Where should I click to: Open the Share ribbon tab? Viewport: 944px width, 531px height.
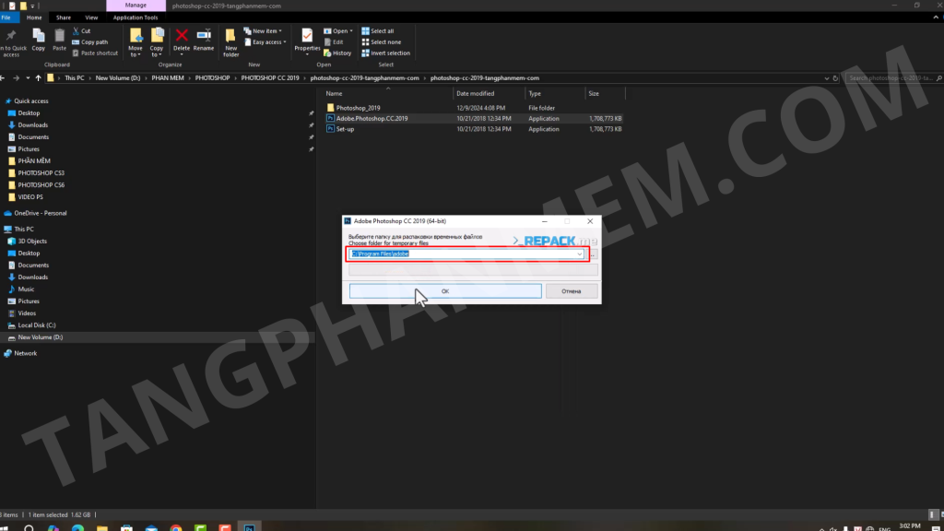(64, 18)
